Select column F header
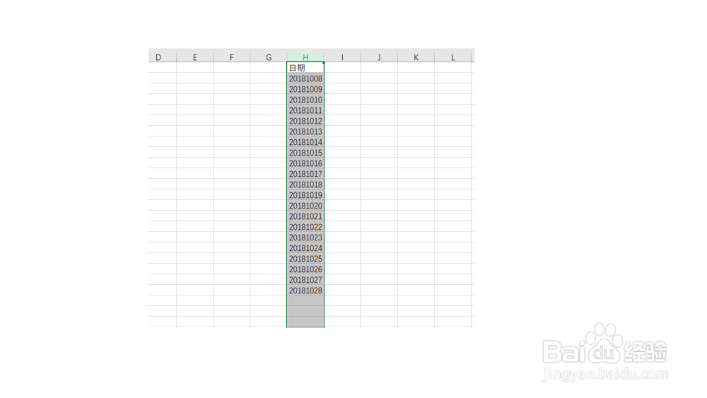Screen dimensions: 707x398 click(232, 57)
